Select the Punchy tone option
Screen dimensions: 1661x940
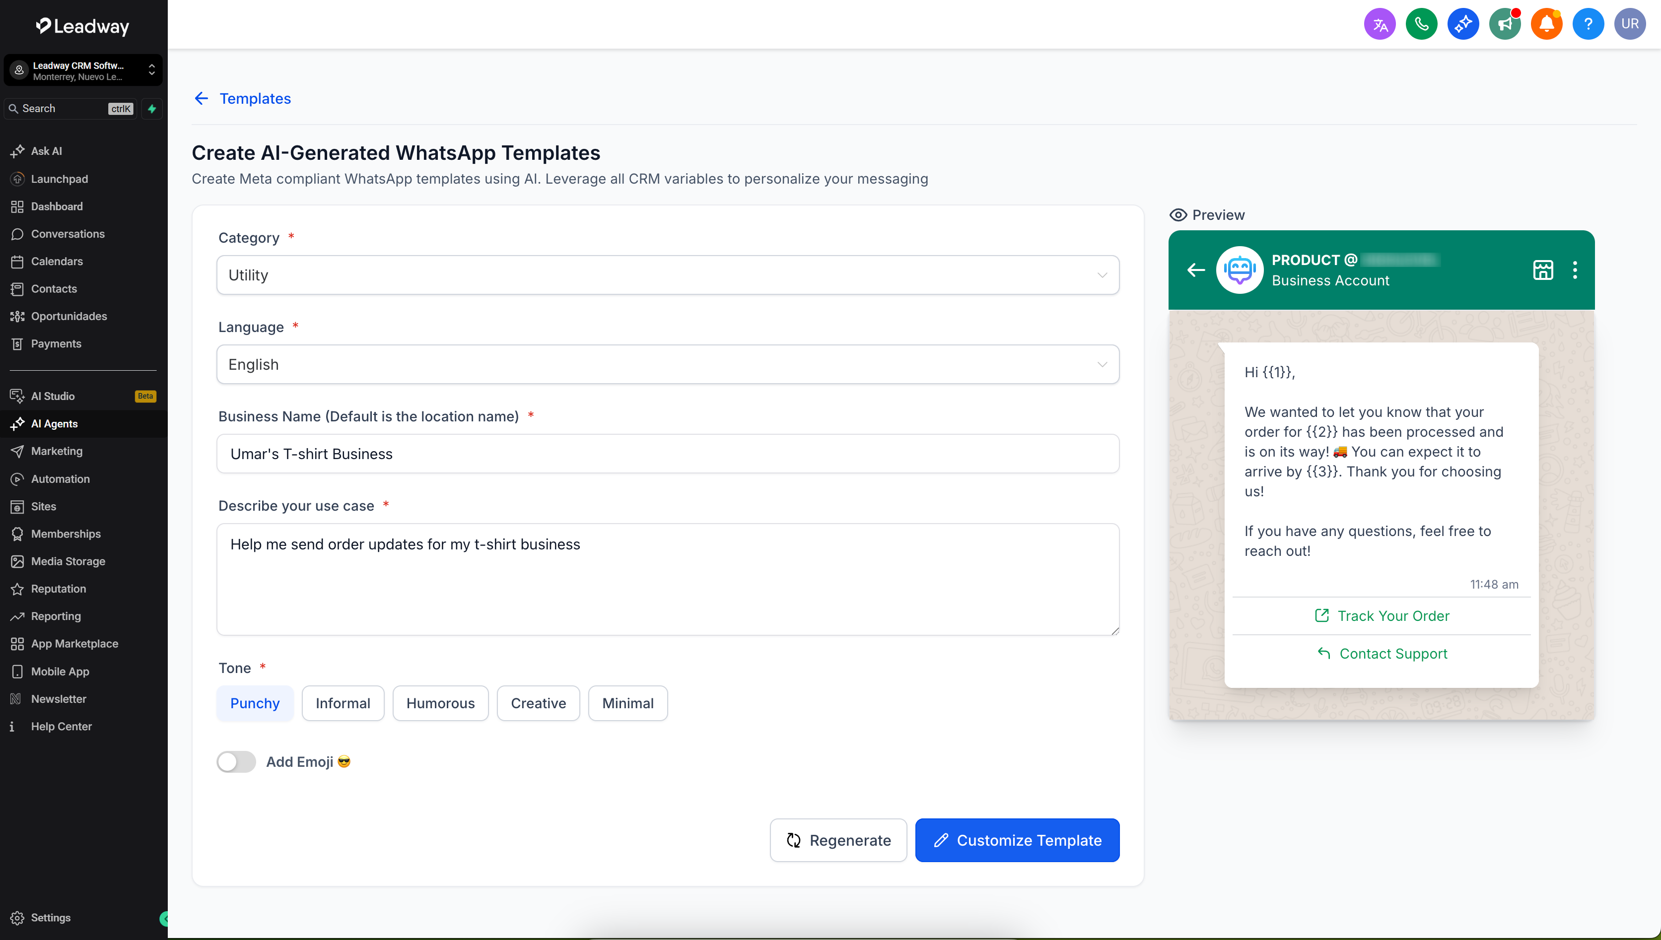click(255, 703)
